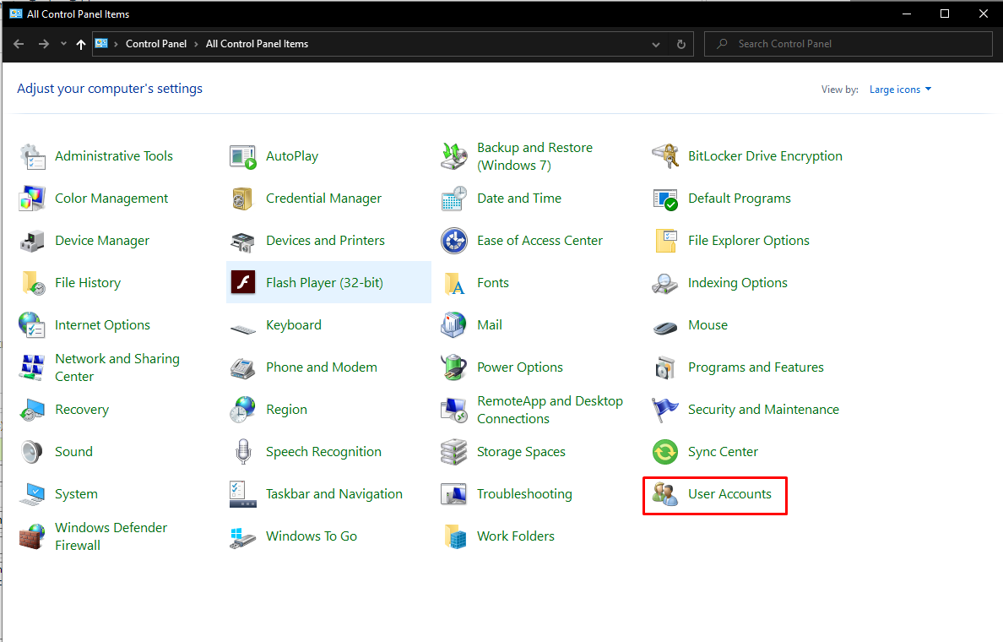Click the Indexing Options icon
The width and height of the screenshot is (1003, 642).
point(665,283)
